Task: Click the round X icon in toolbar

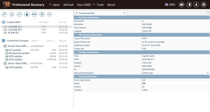Action: 49,14
